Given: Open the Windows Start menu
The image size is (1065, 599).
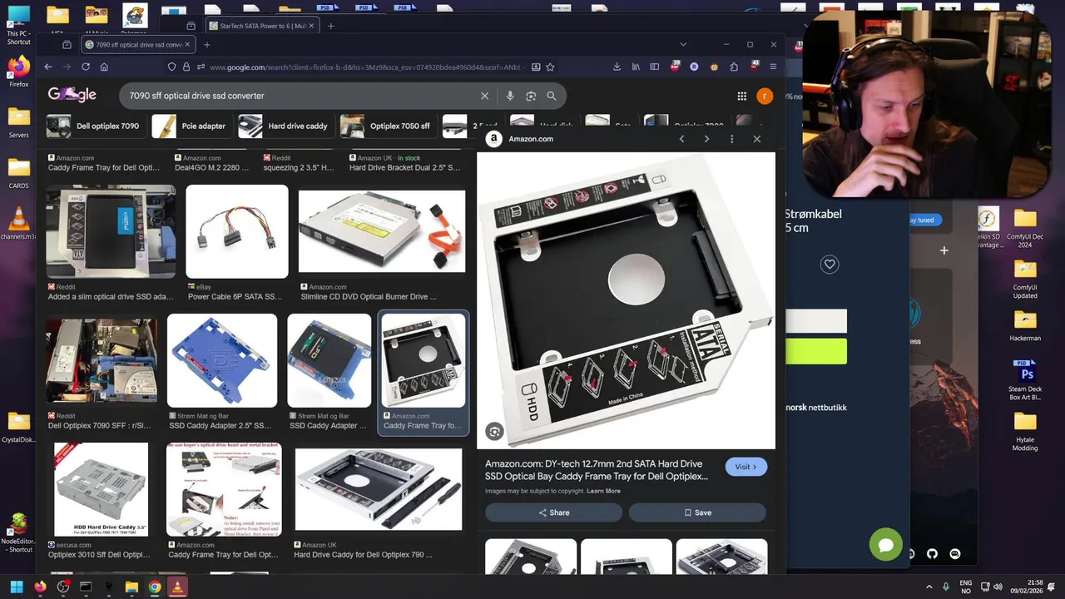Looking at the screenshot, I should pyautogui.click(x=17, y=587).
